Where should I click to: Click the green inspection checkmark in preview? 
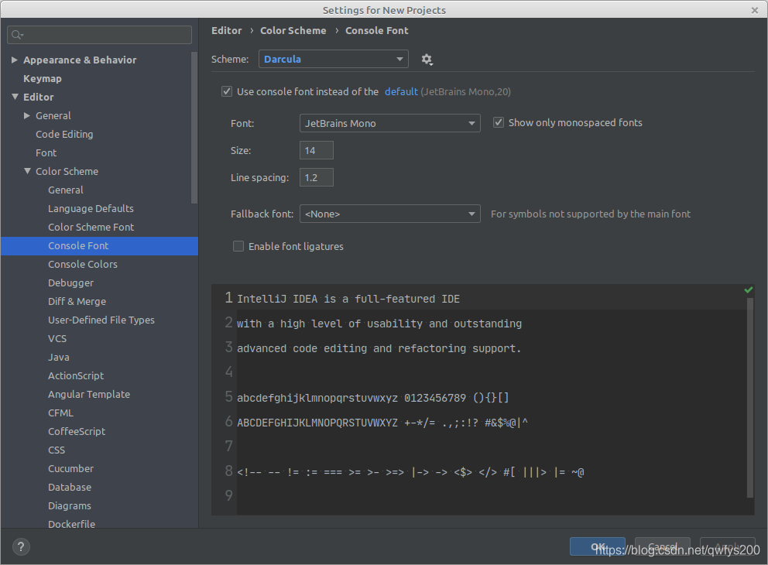pos(749,289)
